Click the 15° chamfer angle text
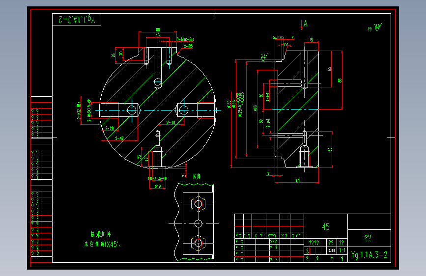 tap(285, 44)
